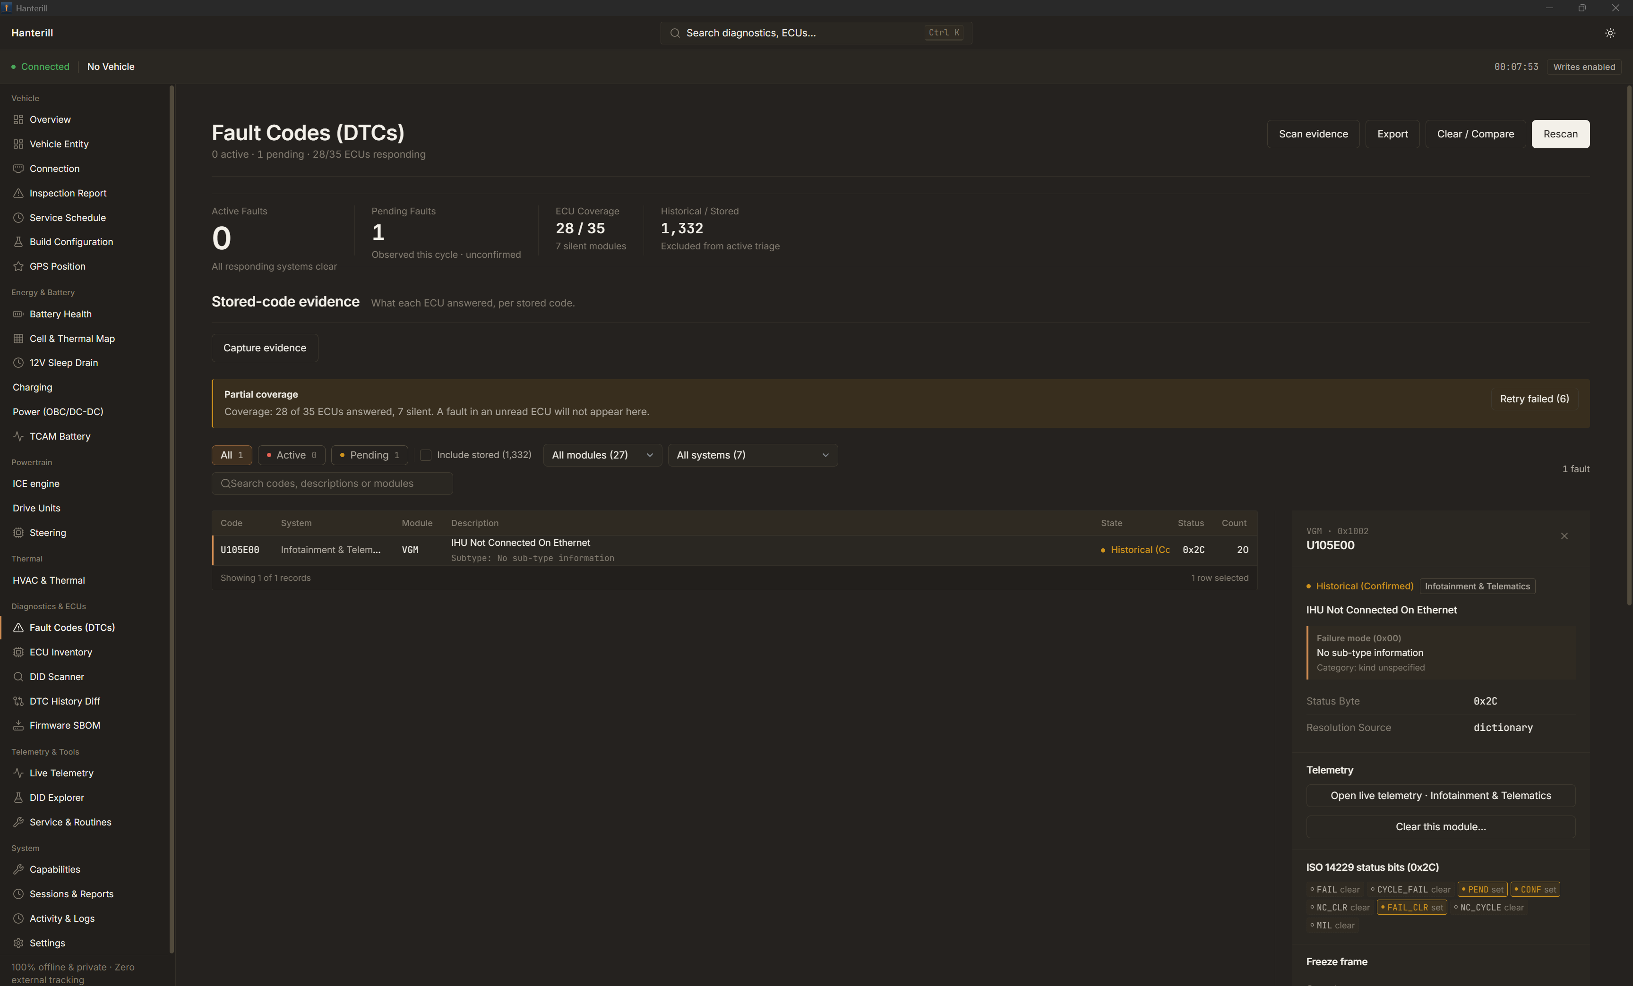Select the U105E00 fault row
1633x986 pixels.
(734, 550)
